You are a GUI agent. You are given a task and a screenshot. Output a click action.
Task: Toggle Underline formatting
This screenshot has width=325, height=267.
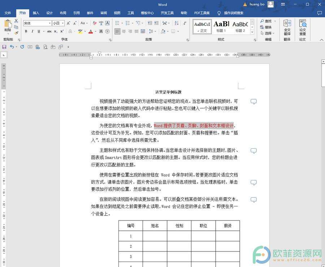point(39,31)
